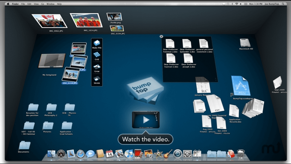Select the Pictures folder on desktop
The height and width of the screenshot is (164, 291).
pyautogui.click(x=48, y=126)
